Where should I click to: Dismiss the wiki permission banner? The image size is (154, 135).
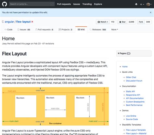point(150,12)
